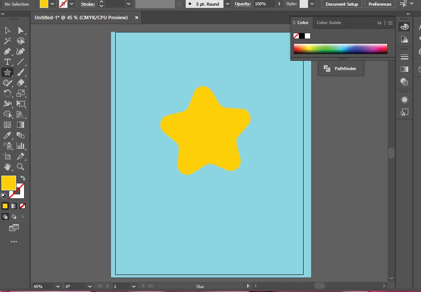Viewport: 421px width, 292px height.
Task: Apply Gradient mode button below fill
Action: (x=14, y=206)
